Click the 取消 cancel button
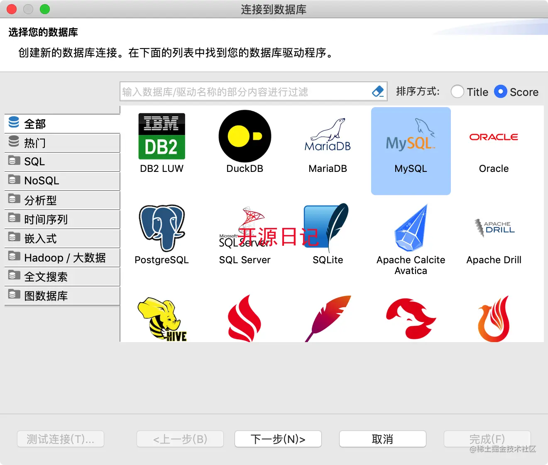Viewport: 548px width, 465px height. [383, 439]
